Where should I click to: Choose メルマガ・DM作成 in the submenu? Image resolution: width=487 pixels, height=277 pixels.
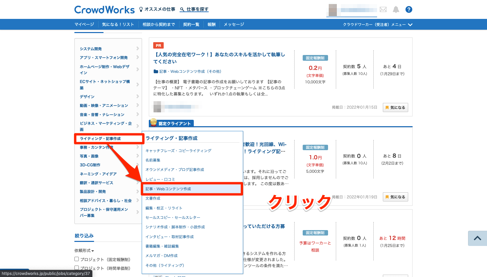pos(161,255)
